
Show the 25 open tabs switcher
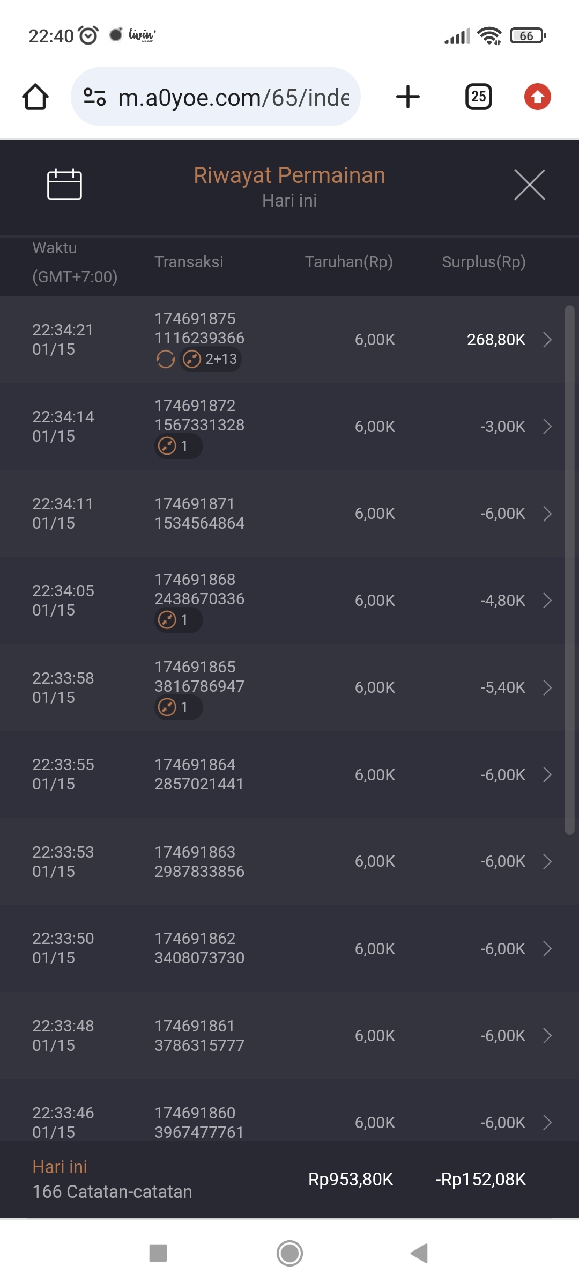[x=478, y=97]
